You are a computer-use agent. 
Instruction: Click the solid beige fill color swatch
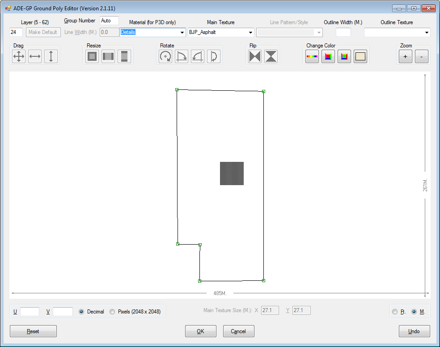pos(360,56)
